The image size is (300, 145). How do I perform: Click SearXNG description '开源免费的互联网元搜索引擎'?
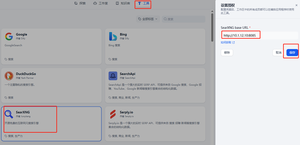[x=22, y=123]
